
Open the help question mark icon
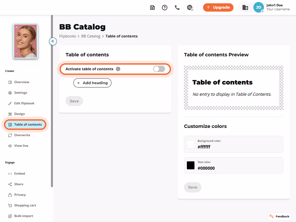pos(165,8)
